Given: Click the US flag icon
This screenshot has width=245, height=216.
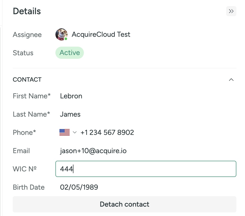Looking at the screenshot, I should point(65,133).
